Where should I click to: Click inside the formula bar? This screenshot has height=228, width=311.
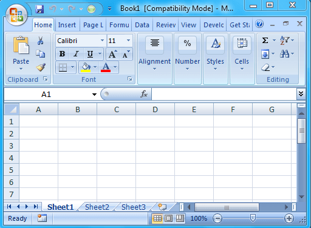coord(224,94)
